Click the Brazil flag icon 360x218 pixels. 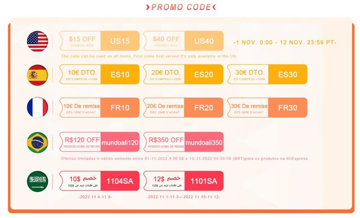click(37, 143)
